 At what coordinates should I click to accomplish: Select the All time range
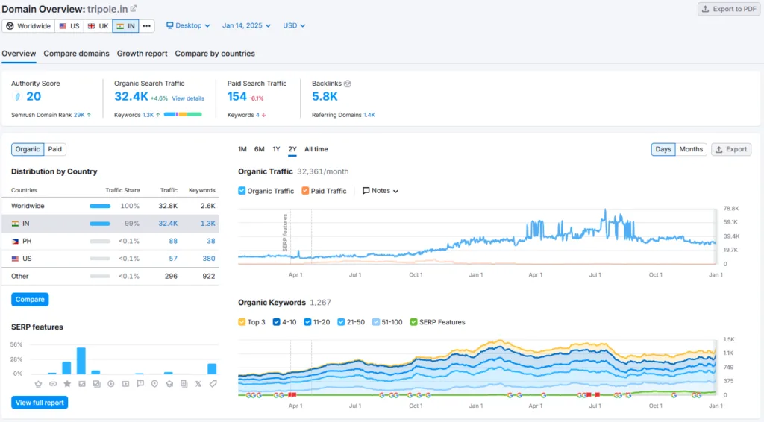coord(316,149)
